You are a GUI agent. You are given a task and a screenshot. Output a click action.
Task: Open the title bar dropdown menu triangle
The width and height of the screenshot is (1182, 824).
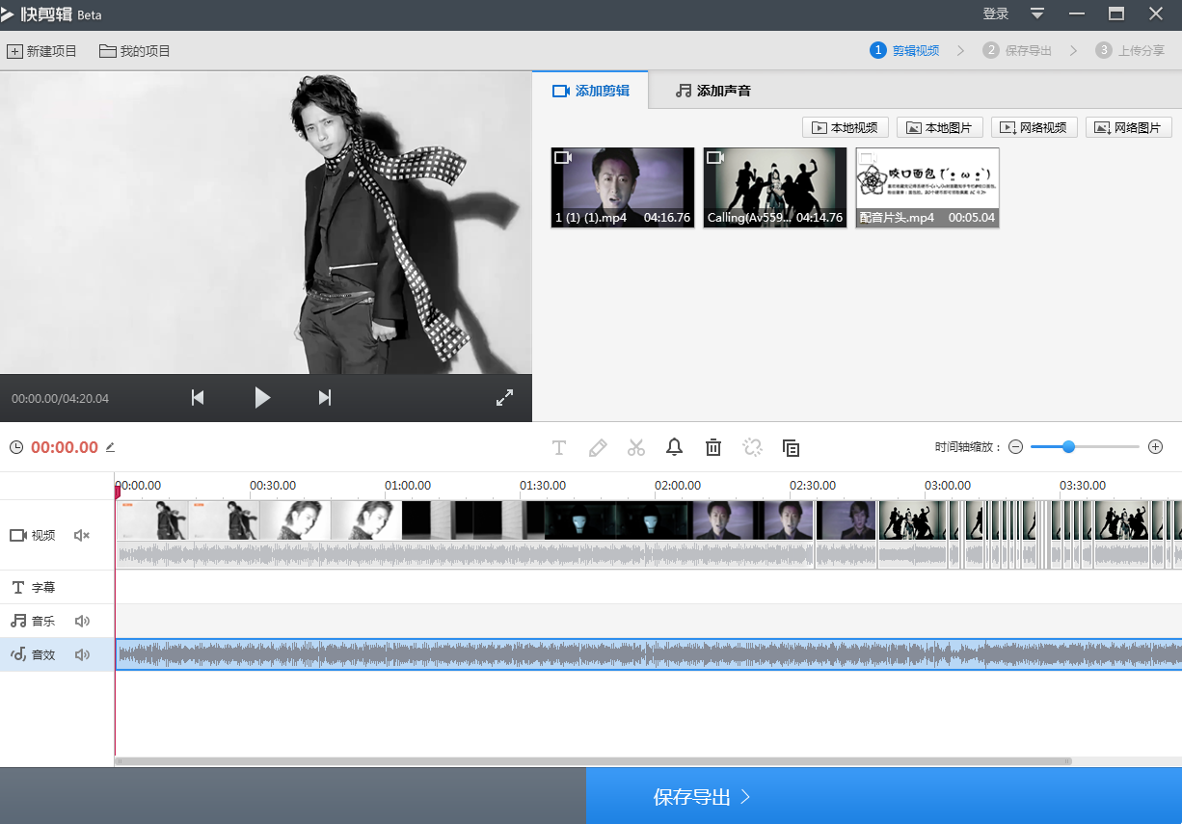tap(1037, 13)
